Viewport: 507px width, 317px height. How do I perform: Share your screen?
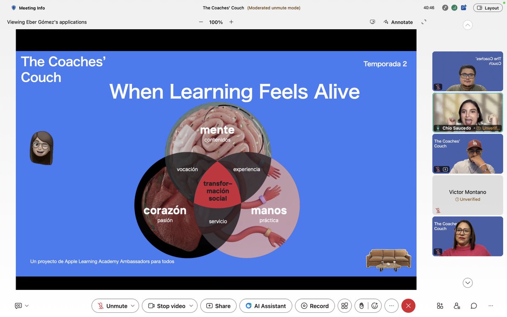click(x=218, y=306)
